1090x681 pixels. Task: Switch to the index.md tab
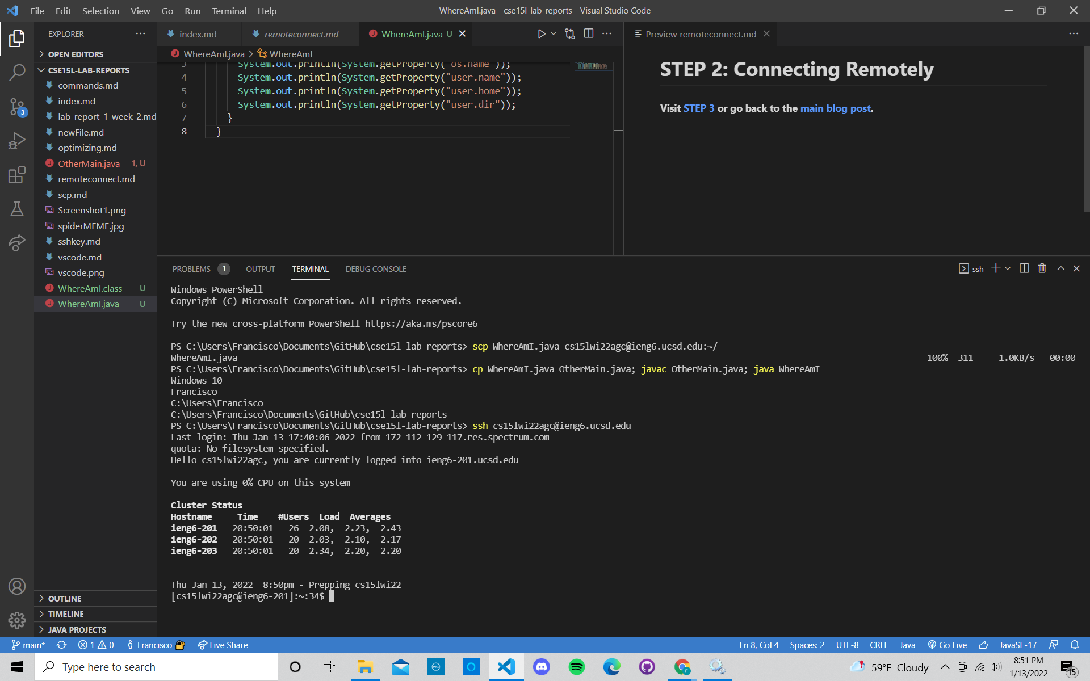tap(199, 34)
